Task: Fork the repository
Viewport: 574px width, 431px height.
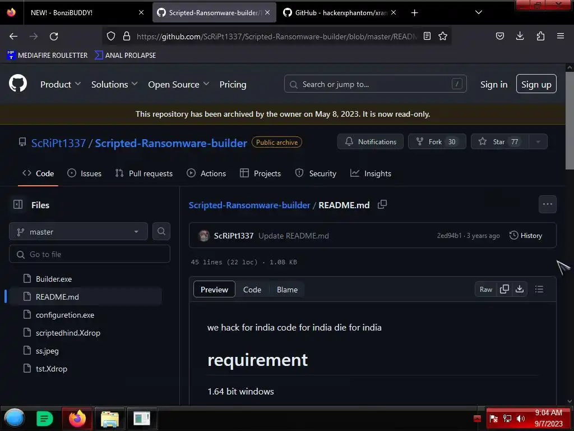Action: [x=437, y=141]
